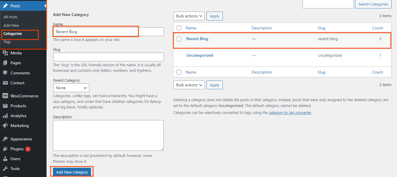
Task: Toggle select-all checkbox in table header
Action: click(x=179, y=28)
